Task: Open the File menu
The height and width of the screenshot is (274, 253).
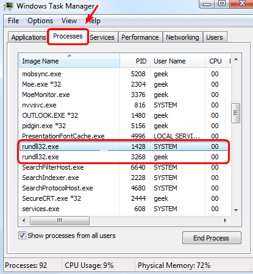Action: (13, 21)
